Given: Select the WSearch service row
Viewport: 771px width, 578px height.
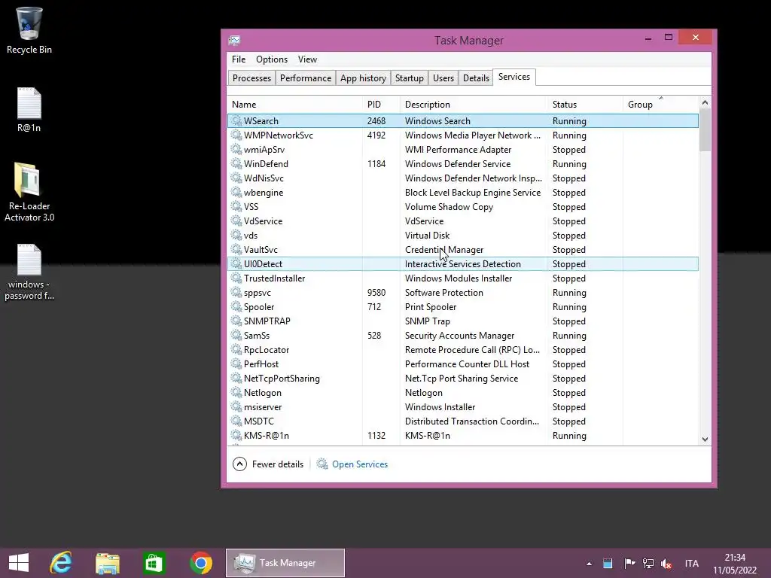Looking at the screenshot, I should (x=463, y=121).
